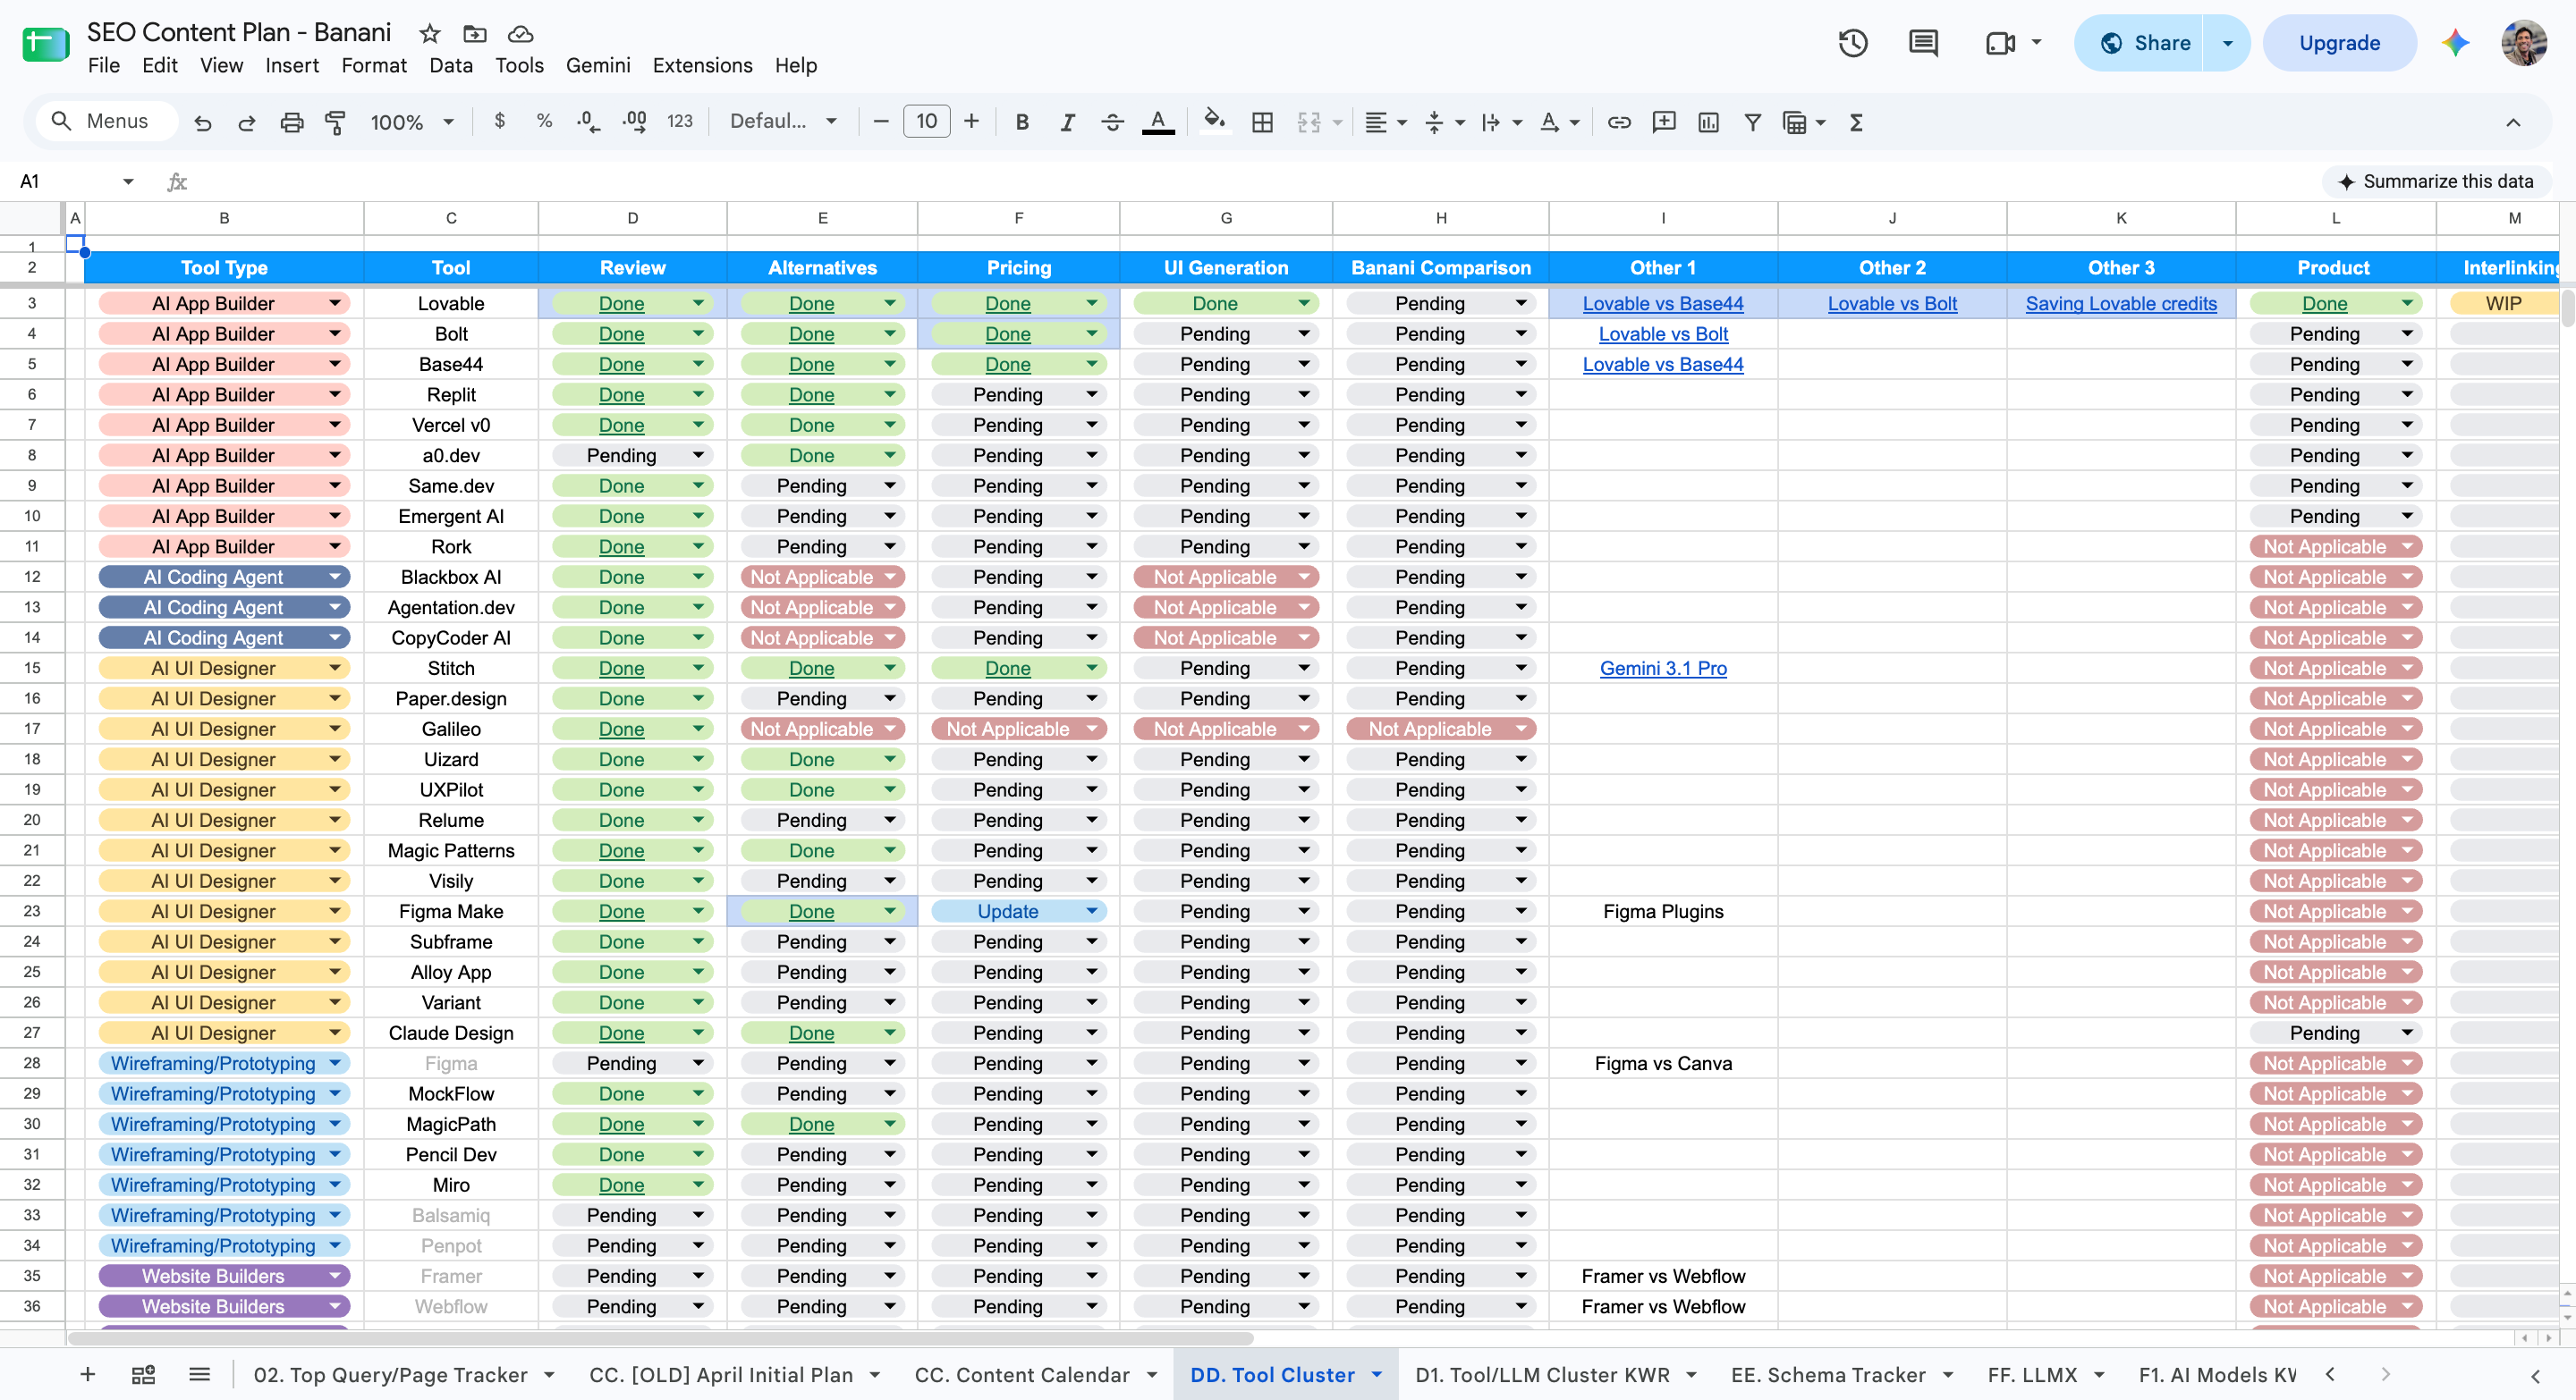
Task: Click the Insert link icon
Action: pyautogui.click(x=1619, y=122)
